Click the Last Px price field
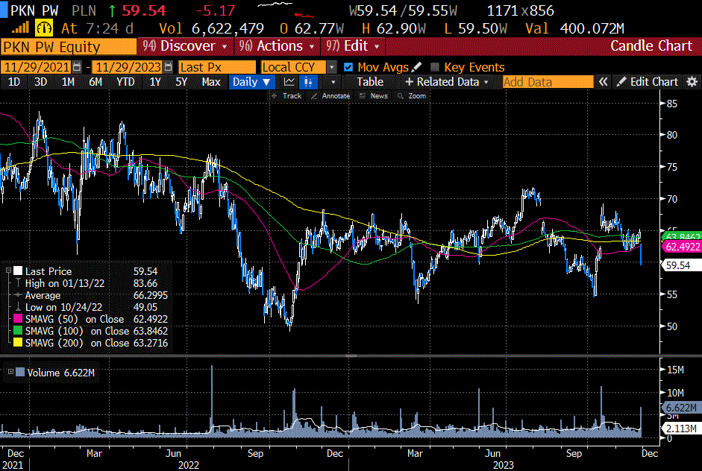The width and height of the screenshot is (702, 471). point(217,67)
